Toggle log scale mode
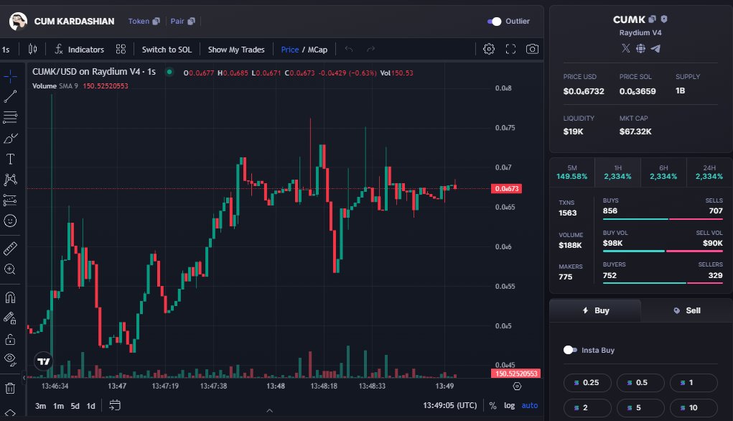This screenshot has width=733, height=421. [509, 406]
